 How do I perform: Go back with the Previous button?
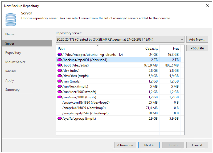(125, 145)
